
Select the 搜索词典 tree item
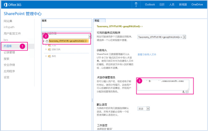coord(56,50)
